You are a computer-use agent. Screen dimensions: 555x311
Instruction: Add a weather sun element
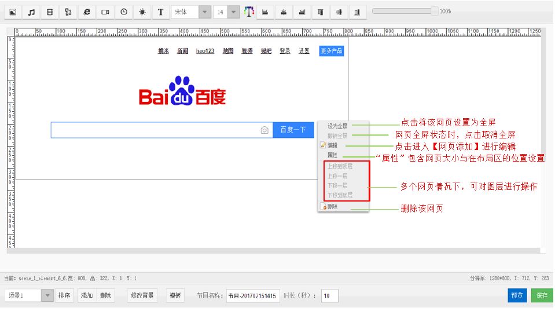142,12
